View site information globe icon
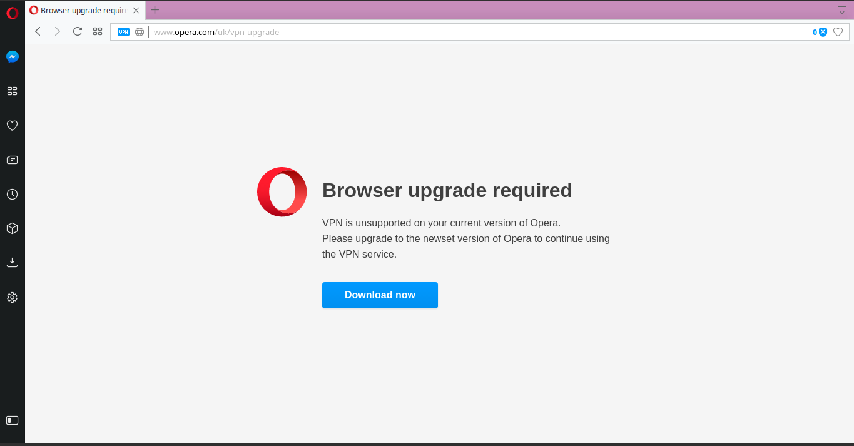 pyautogui.click(x=140, y=32)
